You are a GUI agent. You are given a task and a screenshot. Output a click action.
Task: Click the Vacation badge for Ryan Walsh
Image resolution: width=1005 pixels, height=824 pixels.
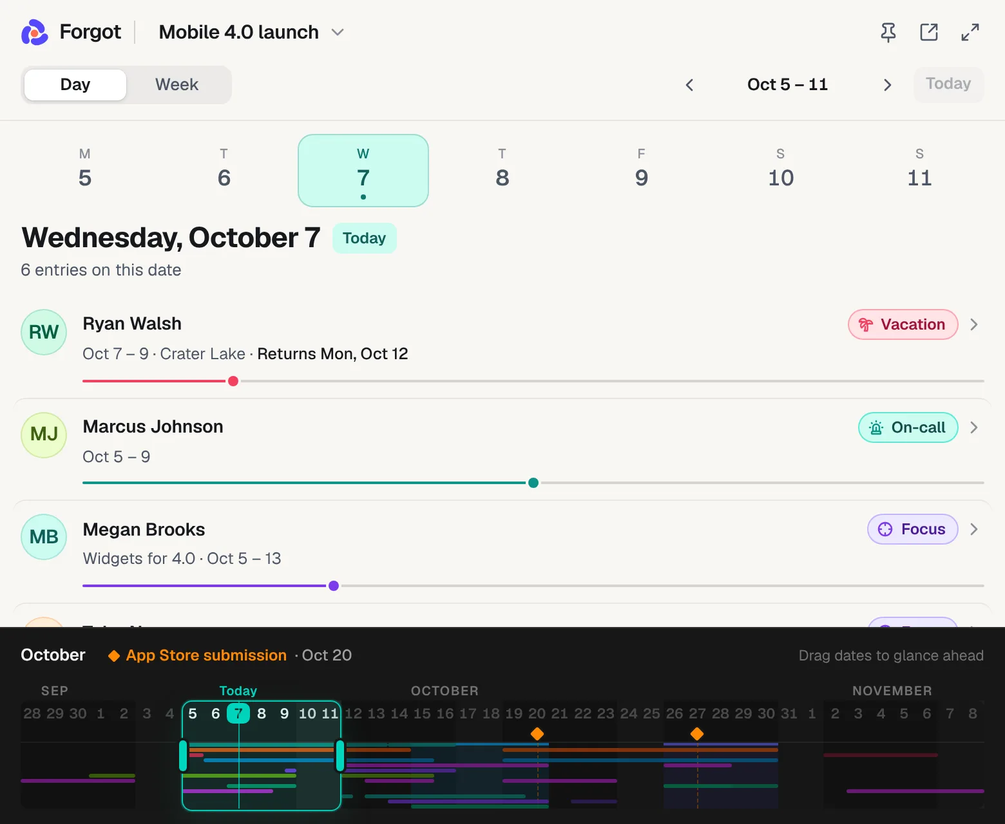point(903,324)
